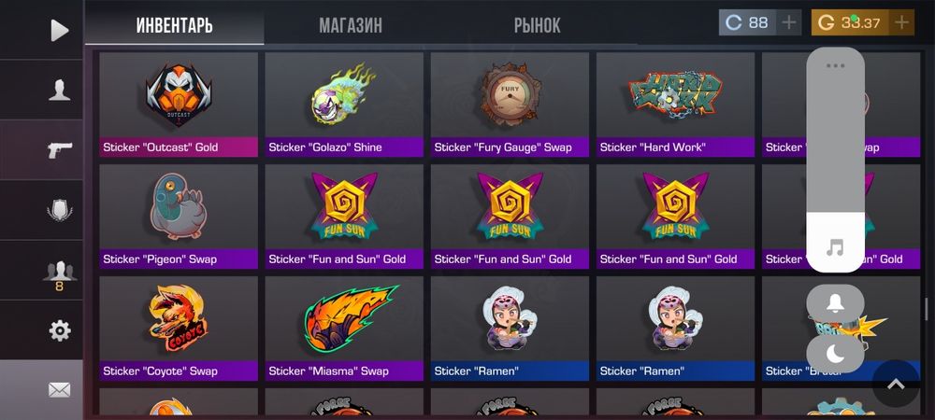Switch to the Магазин tab
The height and width of the screenshot is (420, 935).
(x=351, y=25)
